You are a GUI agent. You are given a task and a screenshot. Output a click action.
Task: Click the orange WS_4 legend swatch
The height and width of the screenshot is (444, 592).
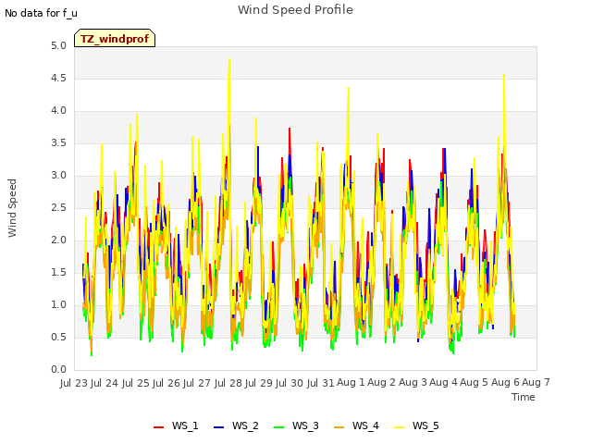pos(339,427)
